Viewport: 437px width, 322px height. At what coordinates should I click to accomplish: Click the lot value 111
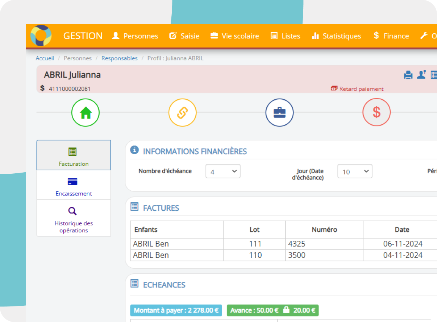pos(255,244)
